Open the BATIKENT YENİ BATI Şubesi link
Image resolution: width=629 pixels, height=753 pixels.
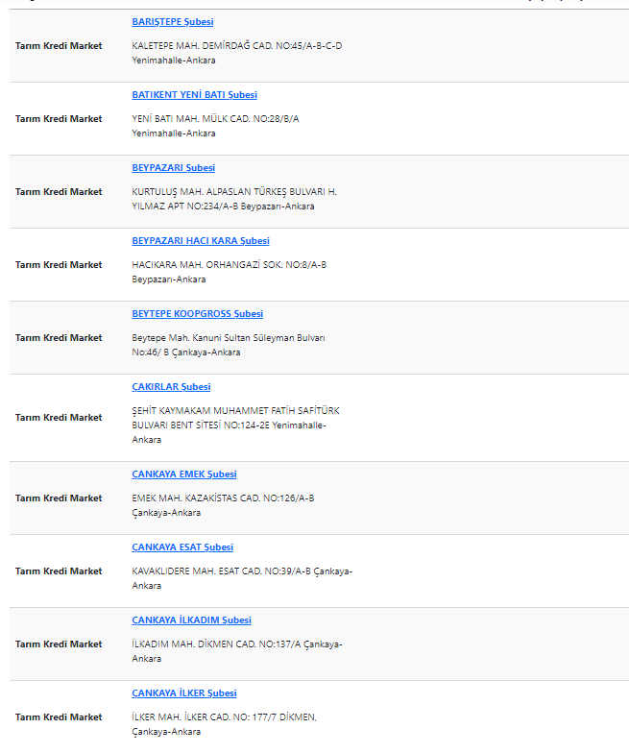coord(194,95)
